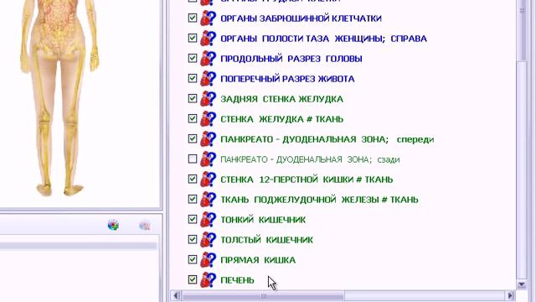Click the faded grey icon below the body image
The width and height of the screenshot is (536, 302).
(145, 226)
